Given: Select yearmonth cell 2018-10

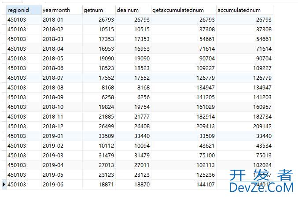Looking at the screenshot, I should click(62, 107).
